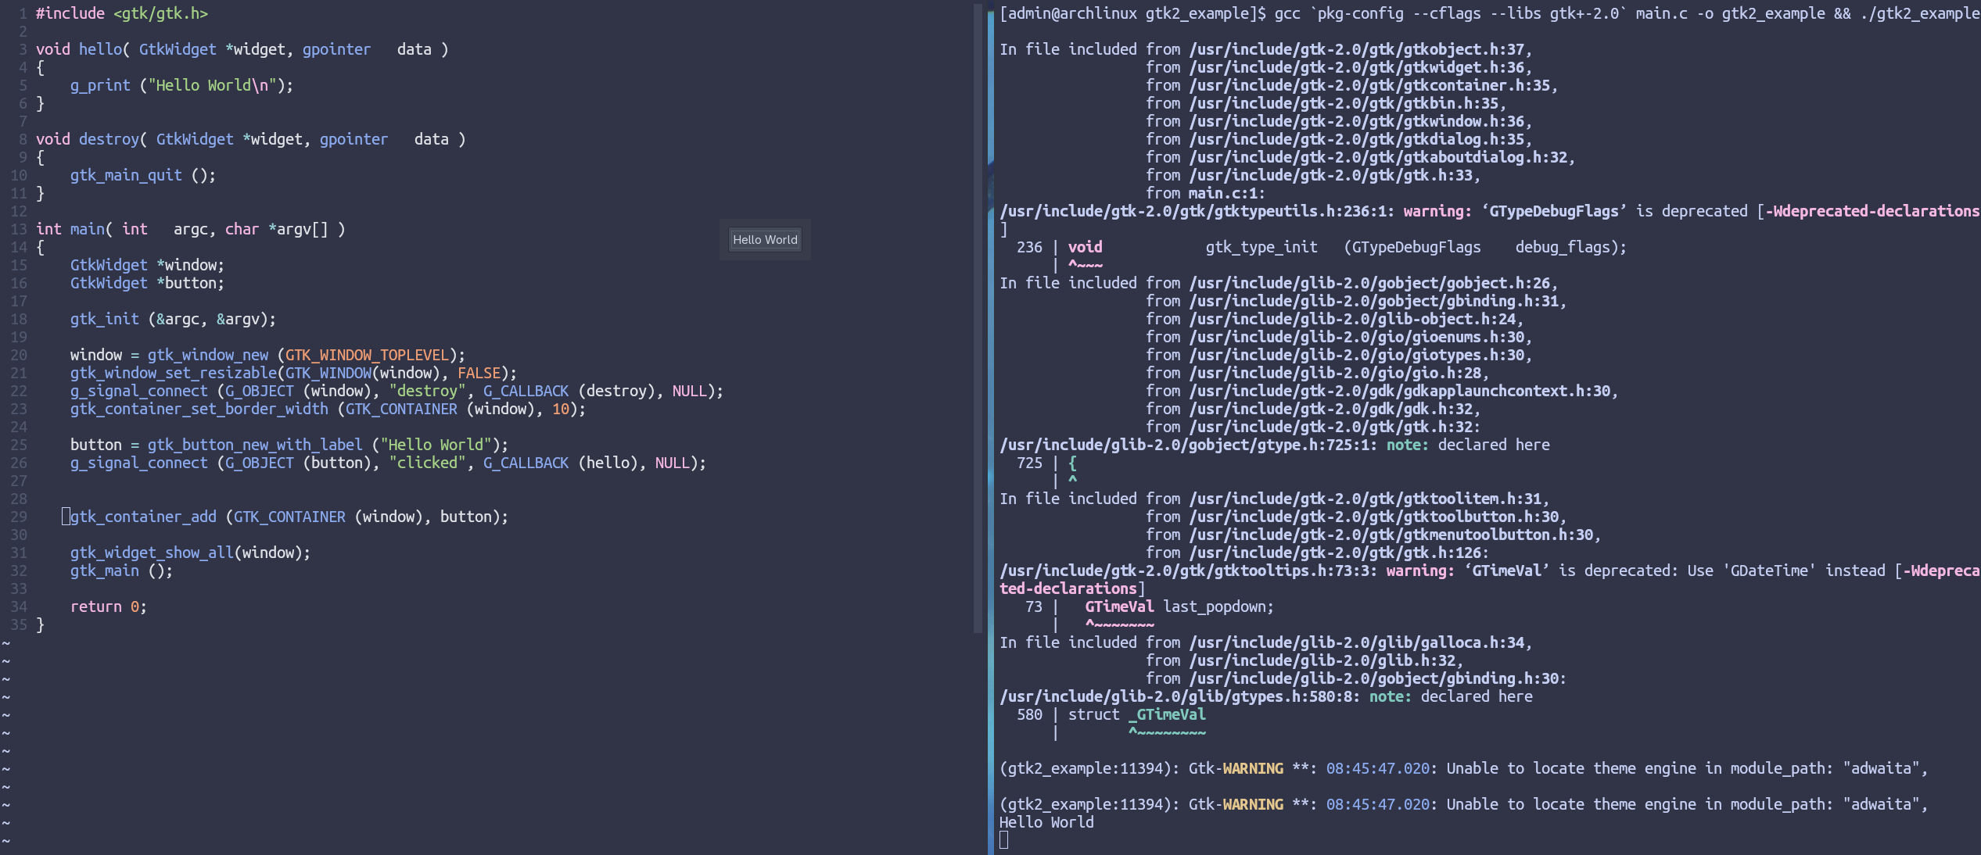Screen dimensions: 1981x855
Task: Click the GTK_WINDOW_TOPLEVEL constant
Action: [x=367, y=355]
